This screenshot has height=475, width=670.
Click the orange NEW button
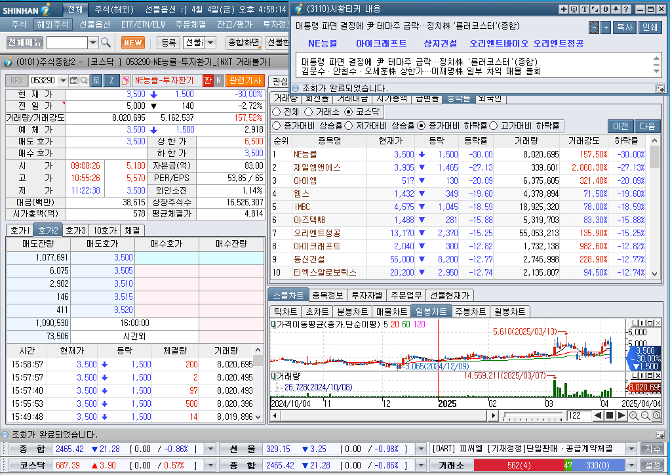tap(133, 43)
